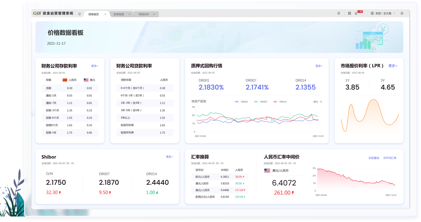Screen dimensions: 421x222
Task: Open 更多> in 市场报价利率 LPR card
Action: [393, 66]
